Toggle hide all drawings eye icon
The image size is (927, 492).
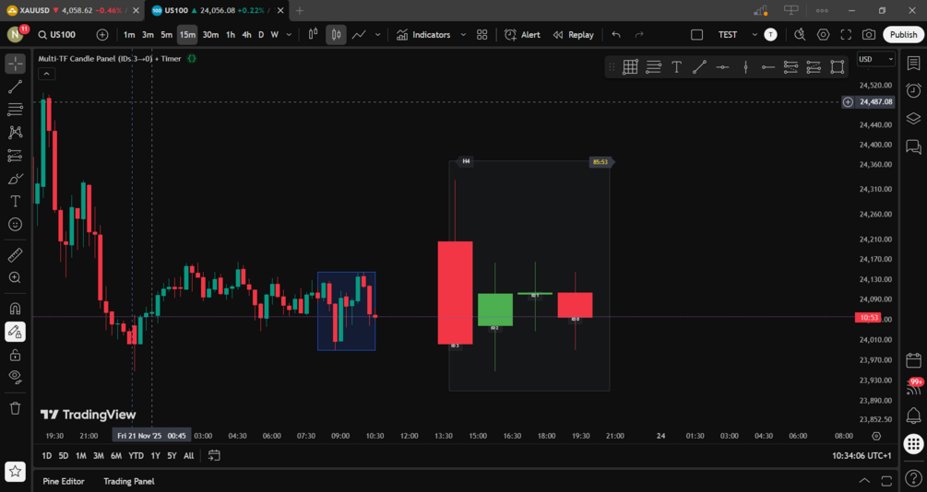pyautogui.click(x=16, y=377)
